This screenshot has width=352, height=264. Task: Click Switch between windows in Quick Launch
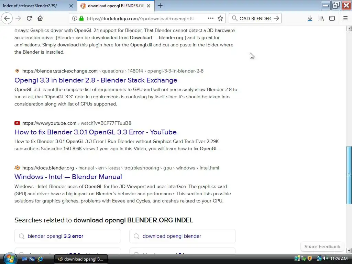(32, 259)
